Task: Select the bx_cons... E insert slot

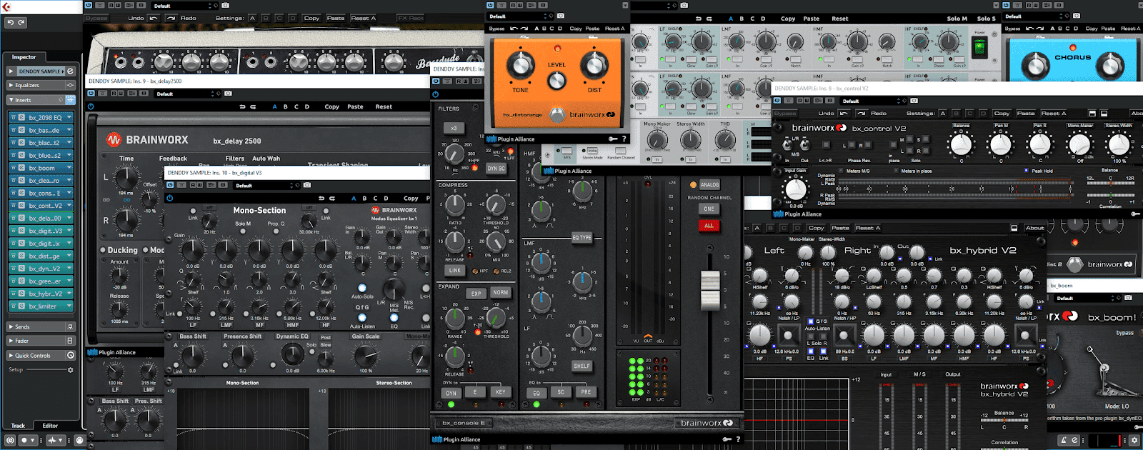Action: (x=41, y=193)
